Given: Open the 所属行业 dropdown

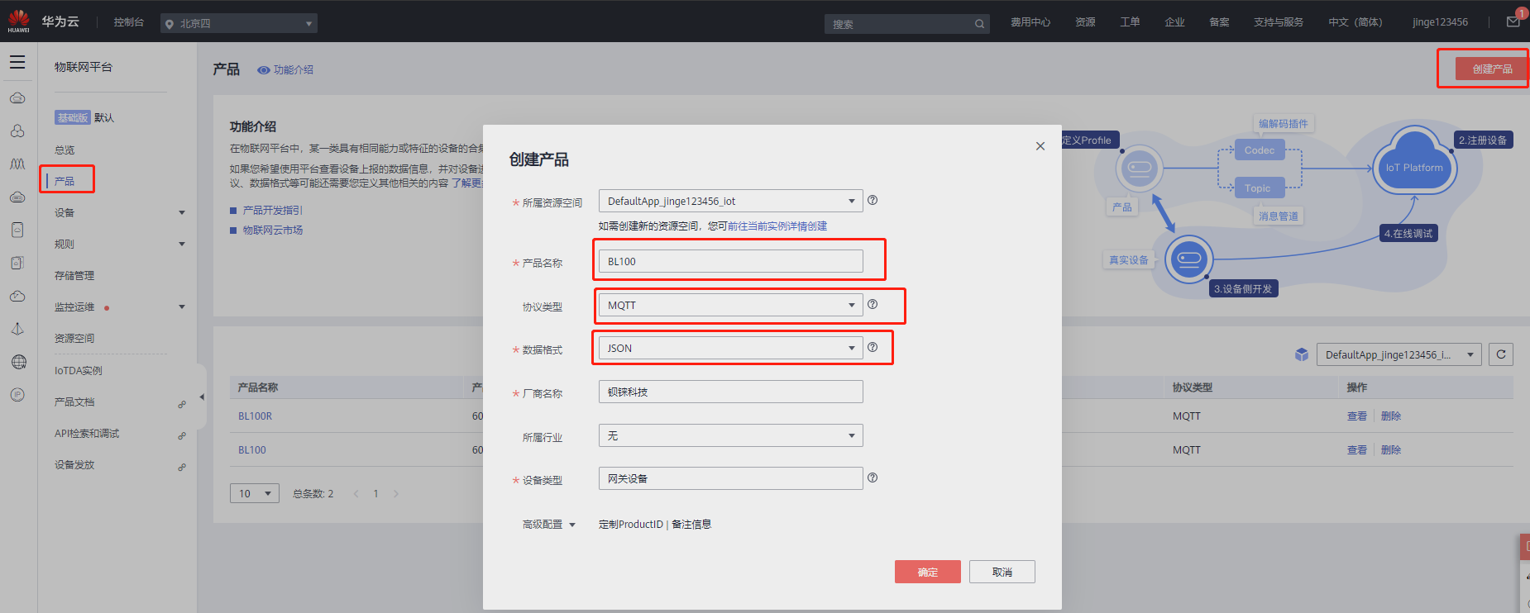Looking at the screenshot, I should tap(731, 435).
